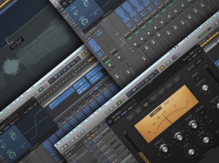
Task: Select the long blue audio region in arrangement
Action: (x=62, y=99)
